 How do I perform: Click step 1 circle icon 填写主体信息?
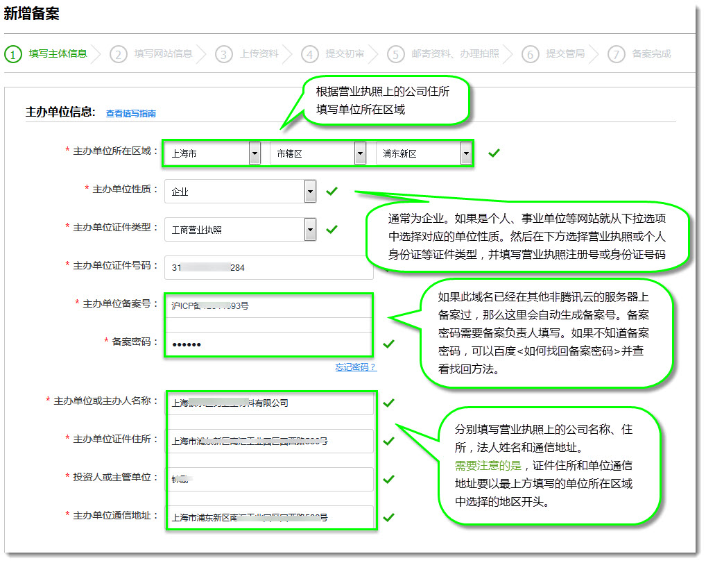pyautogui.click(x=13, y=54)
